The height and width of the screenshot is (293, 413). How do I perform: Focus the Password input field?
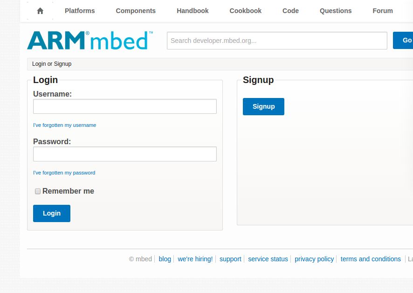pos(125,154)
